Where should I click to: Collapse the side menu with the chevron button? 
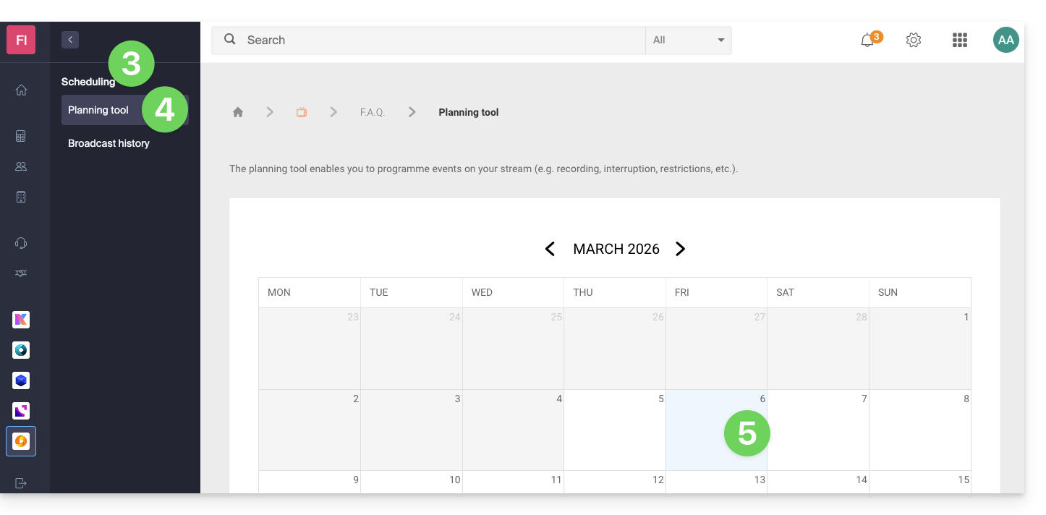tap(70, 40)
